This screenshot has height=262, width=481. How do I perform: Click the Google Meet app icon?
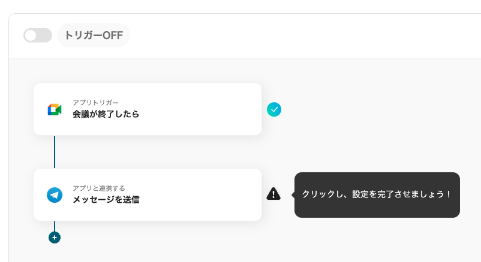click(x=55, y=109)
